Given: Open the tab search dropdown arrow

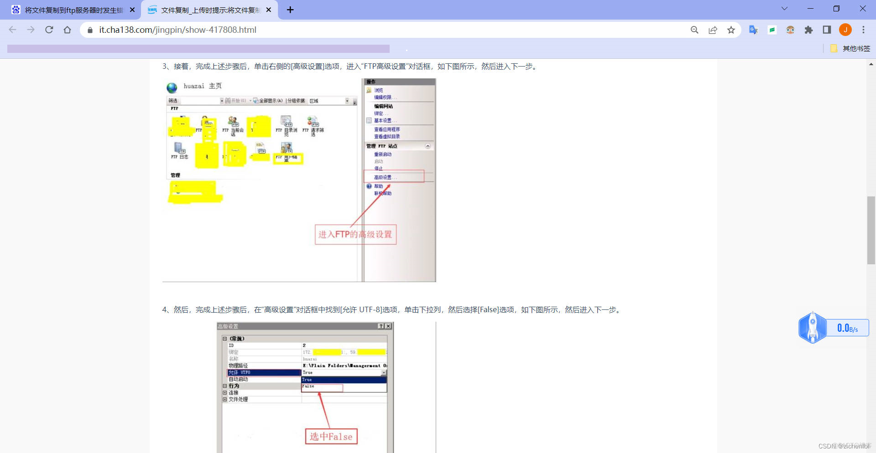Looking at the screenshot, I should click(784, 9).
